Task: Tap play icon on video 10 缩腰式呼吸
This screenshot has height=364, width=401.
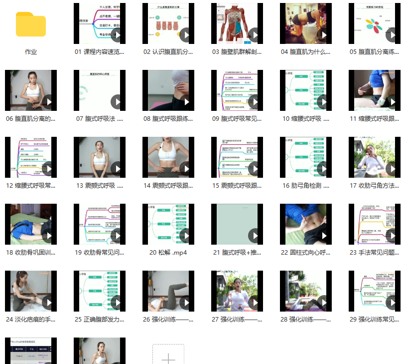Action: click(x=324, y=102)
